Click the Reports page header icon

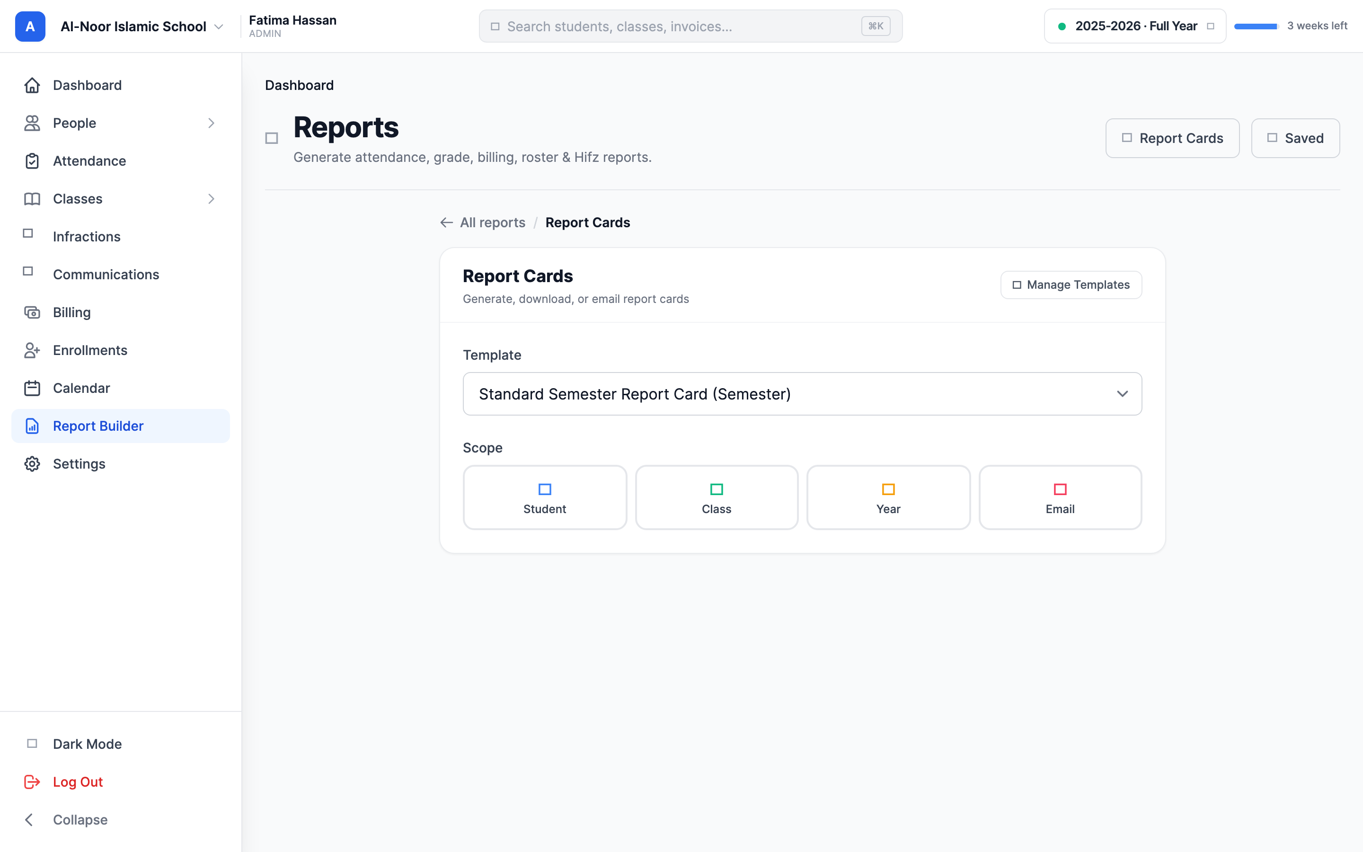[x=272, y=138]
